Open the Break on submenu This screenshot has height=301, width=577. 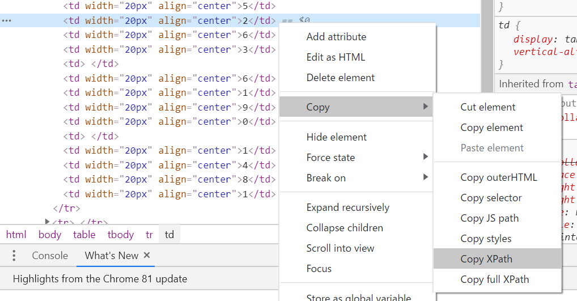pyautogui.click(x=326, y=178)
